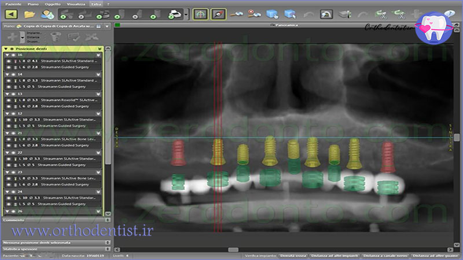
Task: Click the first green scissors cut icon
Action: pyautogui.click(x=381, y=14)
